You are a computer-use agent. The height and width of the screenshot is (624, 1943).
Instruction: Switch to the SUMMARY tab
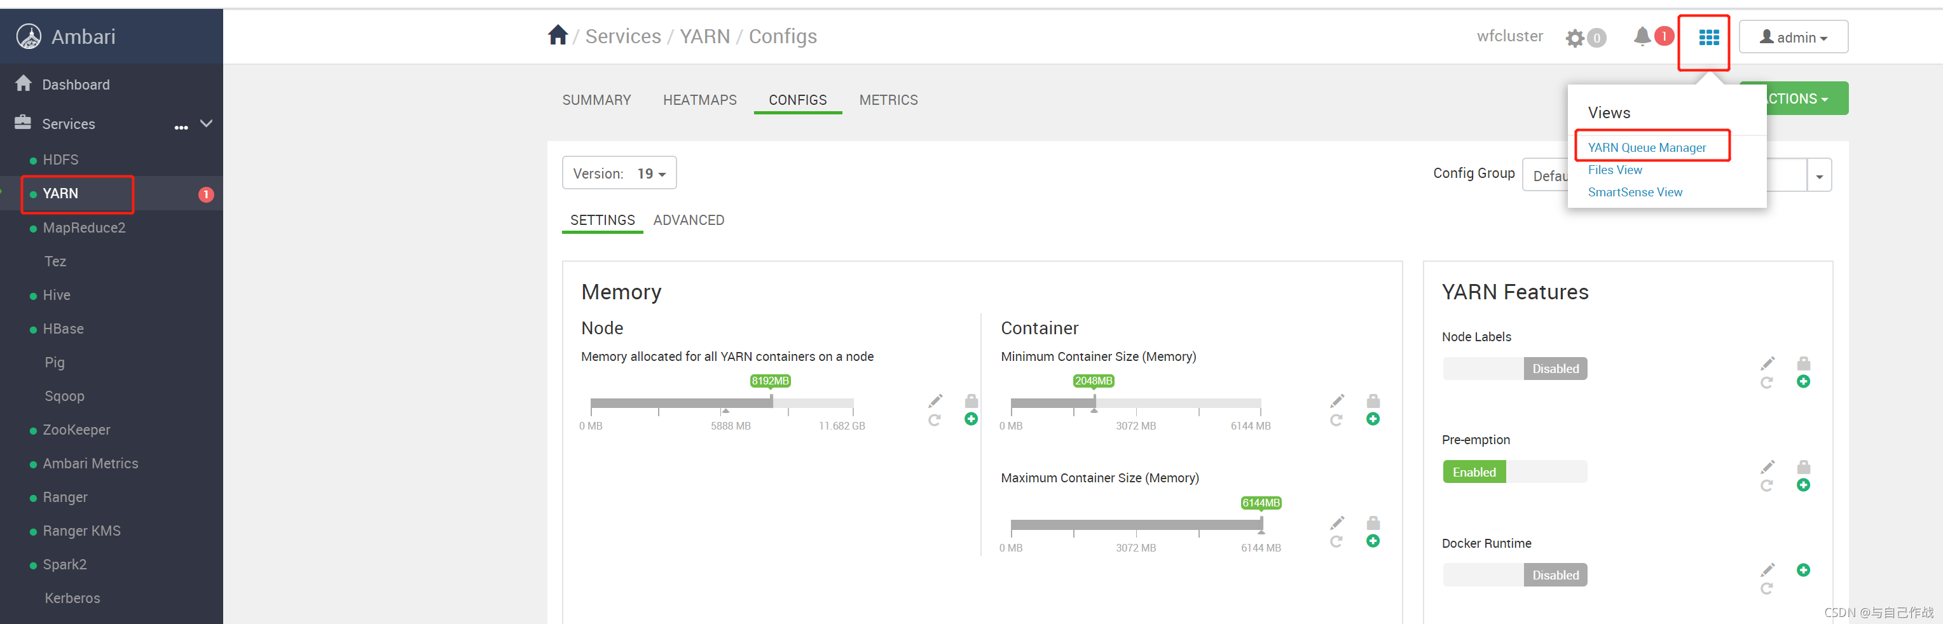pos(596,100)
